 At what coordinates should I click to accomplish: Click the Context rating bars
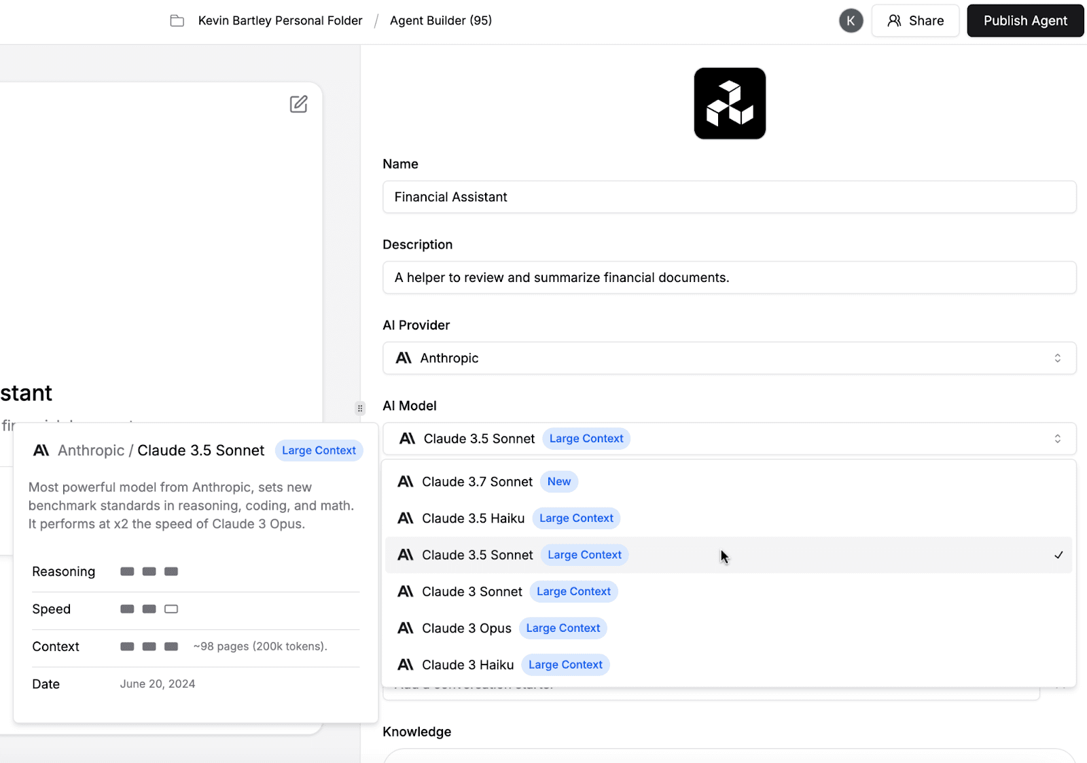(149, 646)
